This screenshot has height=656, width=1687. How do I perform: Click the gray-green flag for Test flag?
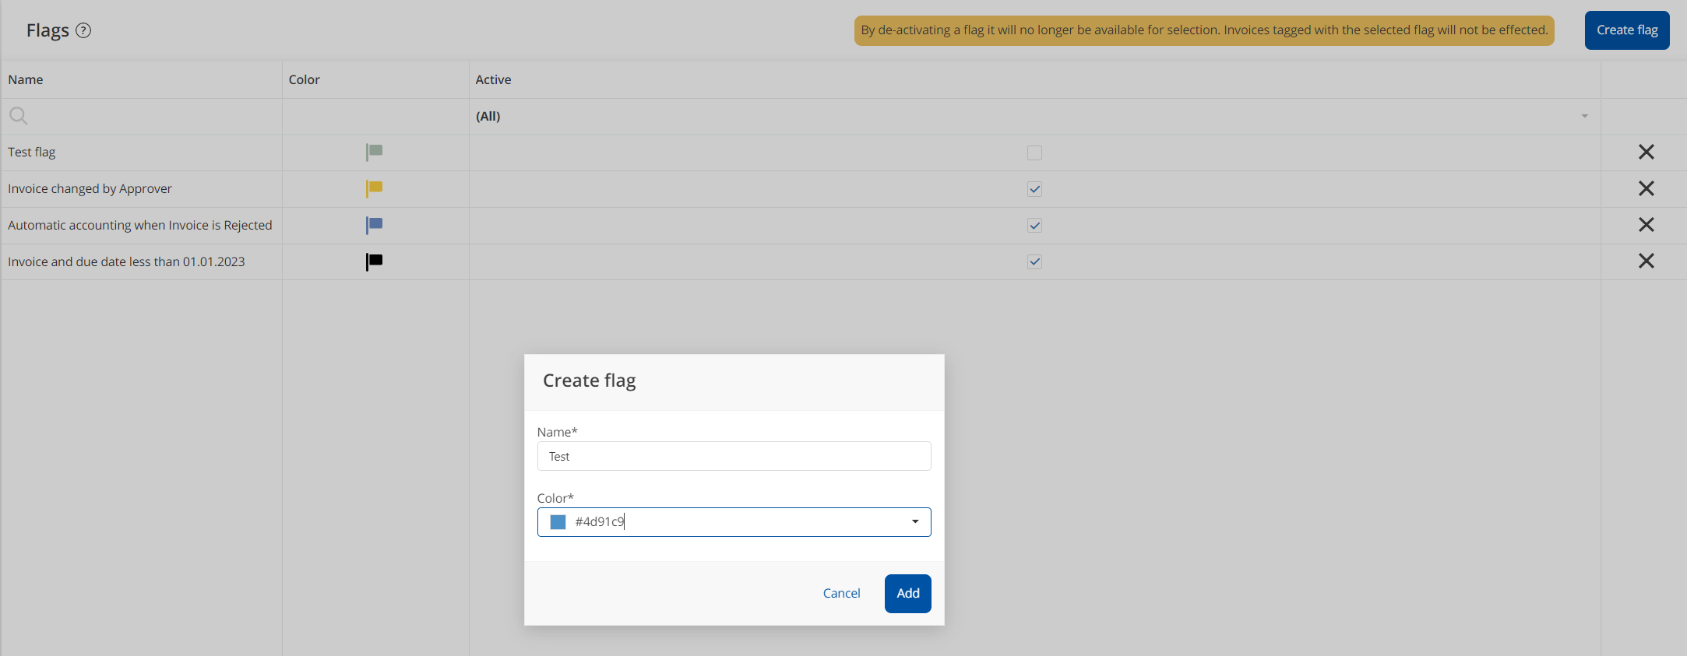(374, 152)
